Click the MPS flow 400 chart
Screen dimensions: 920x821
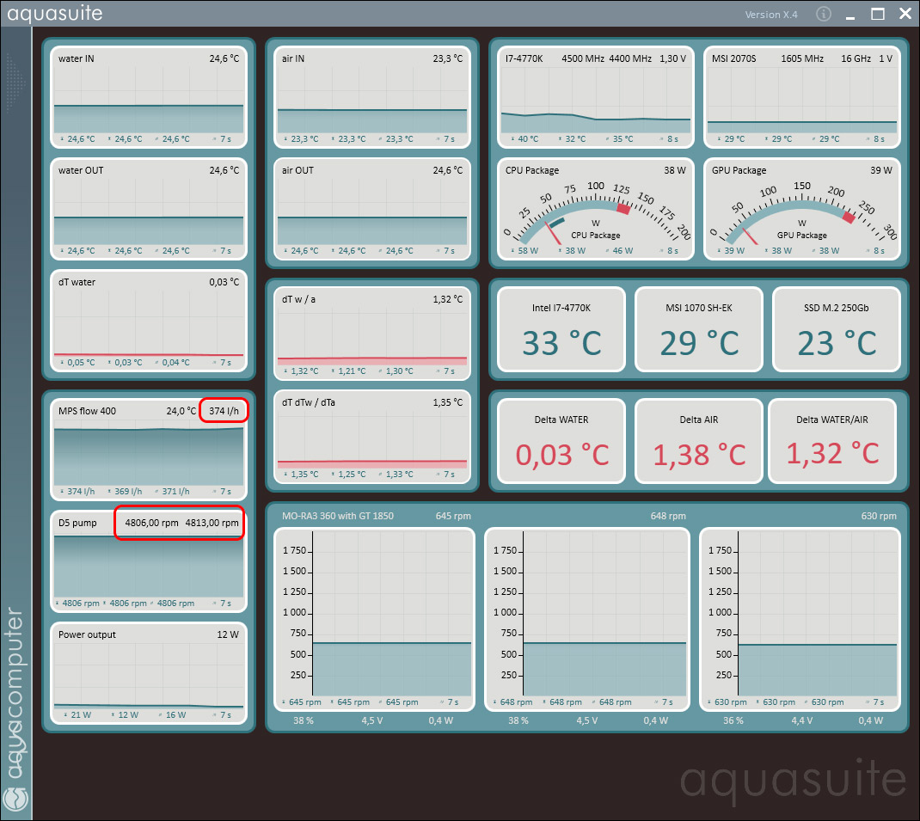click(149, 450)
